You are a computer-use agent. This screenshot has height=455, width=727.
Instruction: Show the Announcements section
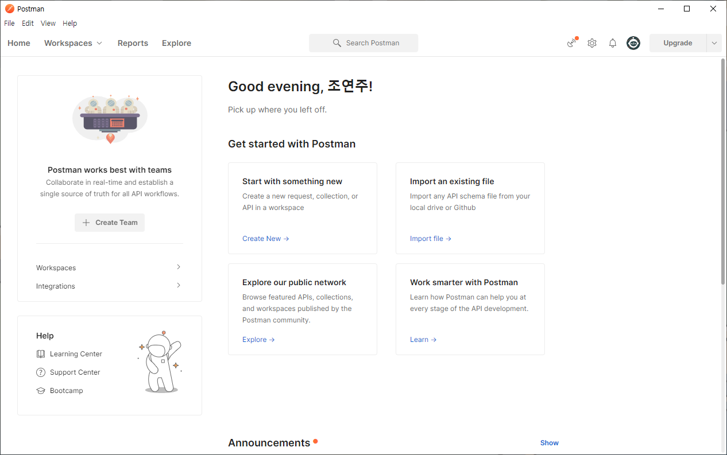550,443
